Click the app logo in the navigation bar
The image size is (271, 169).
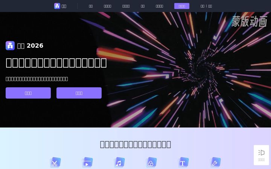click(x=57, y=6)
